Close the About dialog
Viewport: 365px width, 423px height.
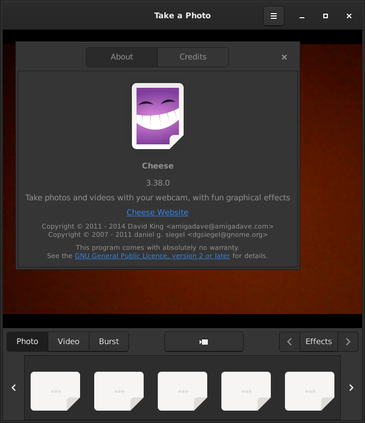[284, 57]
